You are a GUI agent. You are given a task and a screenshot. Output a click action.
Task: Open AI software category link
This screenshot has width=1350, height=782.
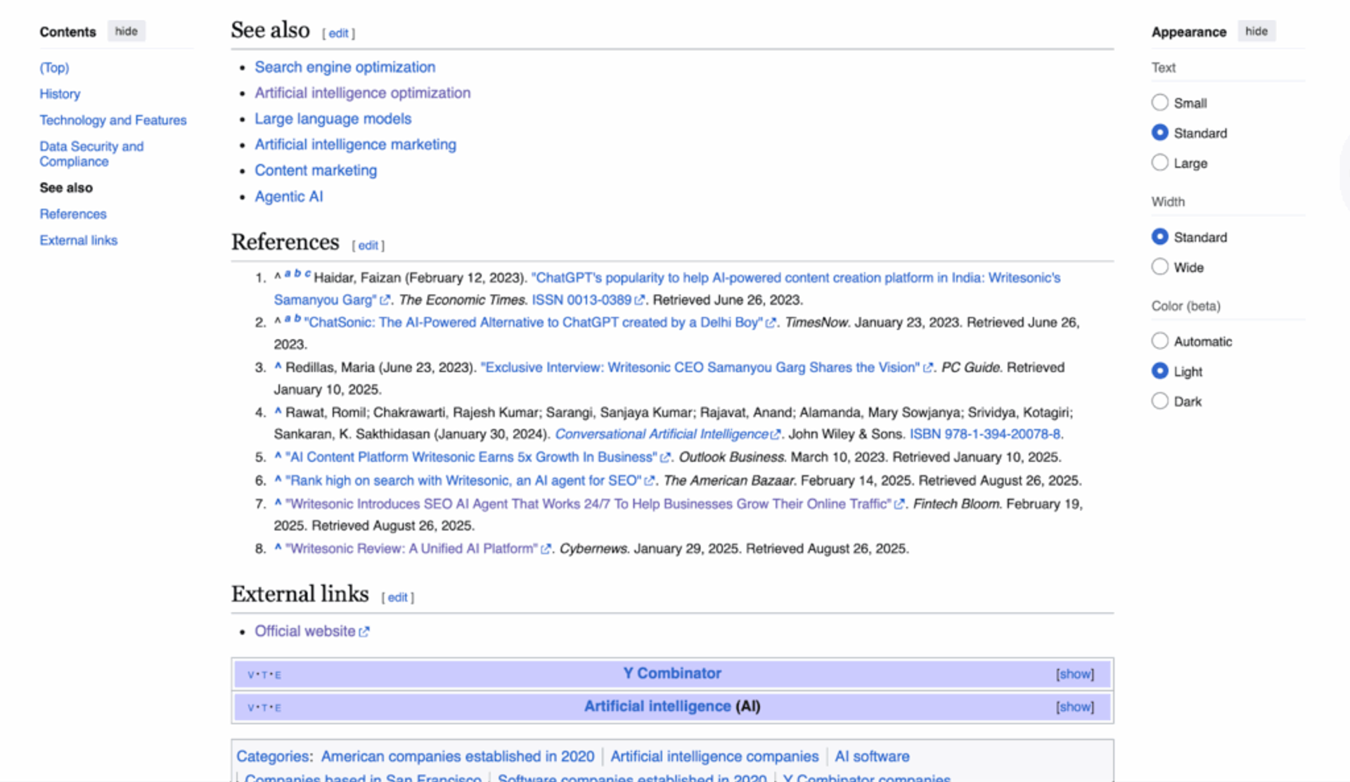coord(872,757)
